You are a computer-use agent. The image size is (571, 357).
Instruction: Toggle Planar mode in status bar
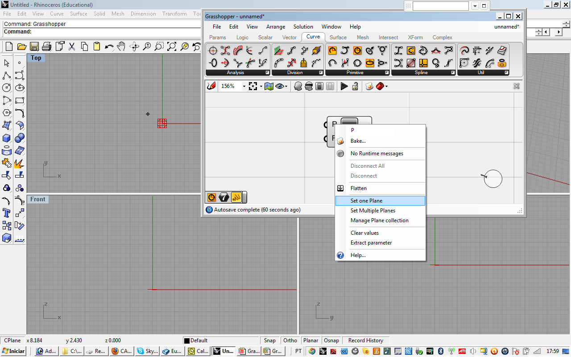click(x=310, y=340)
